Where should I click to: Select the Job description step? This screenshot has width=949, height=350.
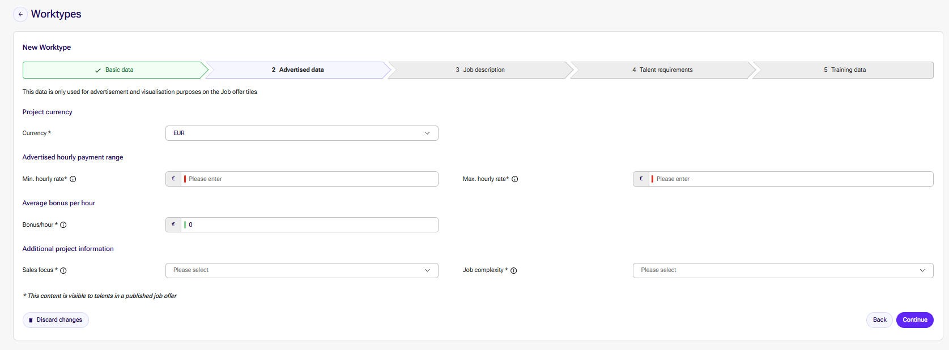pyautogui.click(x=480, y=70)
